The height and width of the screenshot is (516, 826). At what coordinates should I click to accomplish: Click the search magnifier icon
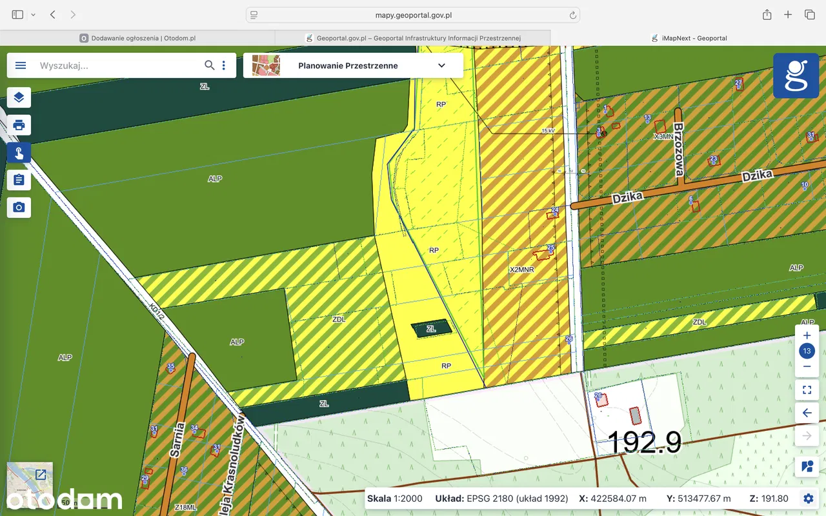click(209, 65)
